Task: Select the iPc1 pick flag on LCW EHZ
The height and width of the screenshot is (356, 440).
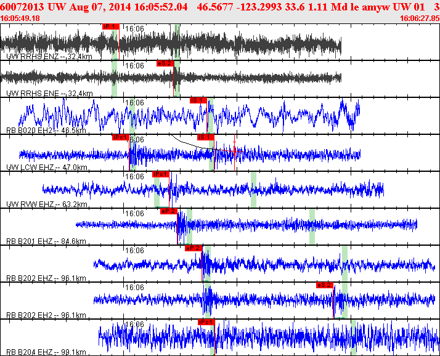Action: tap(120, 137)
